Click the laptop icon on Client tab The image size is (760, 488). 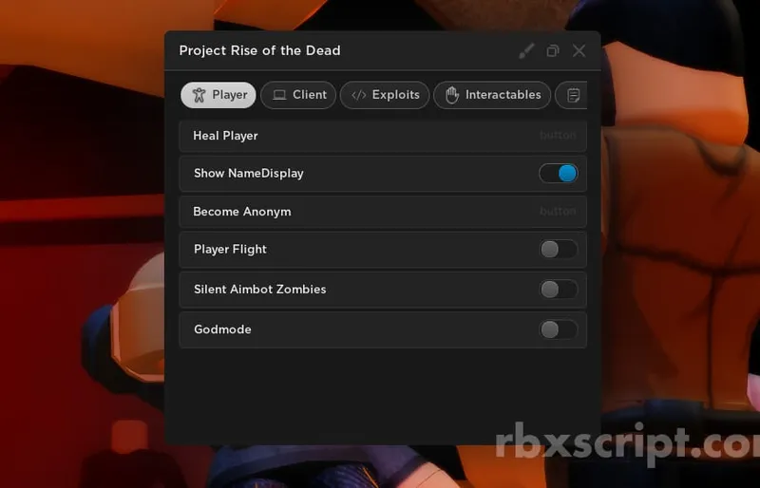coord(279,95)
